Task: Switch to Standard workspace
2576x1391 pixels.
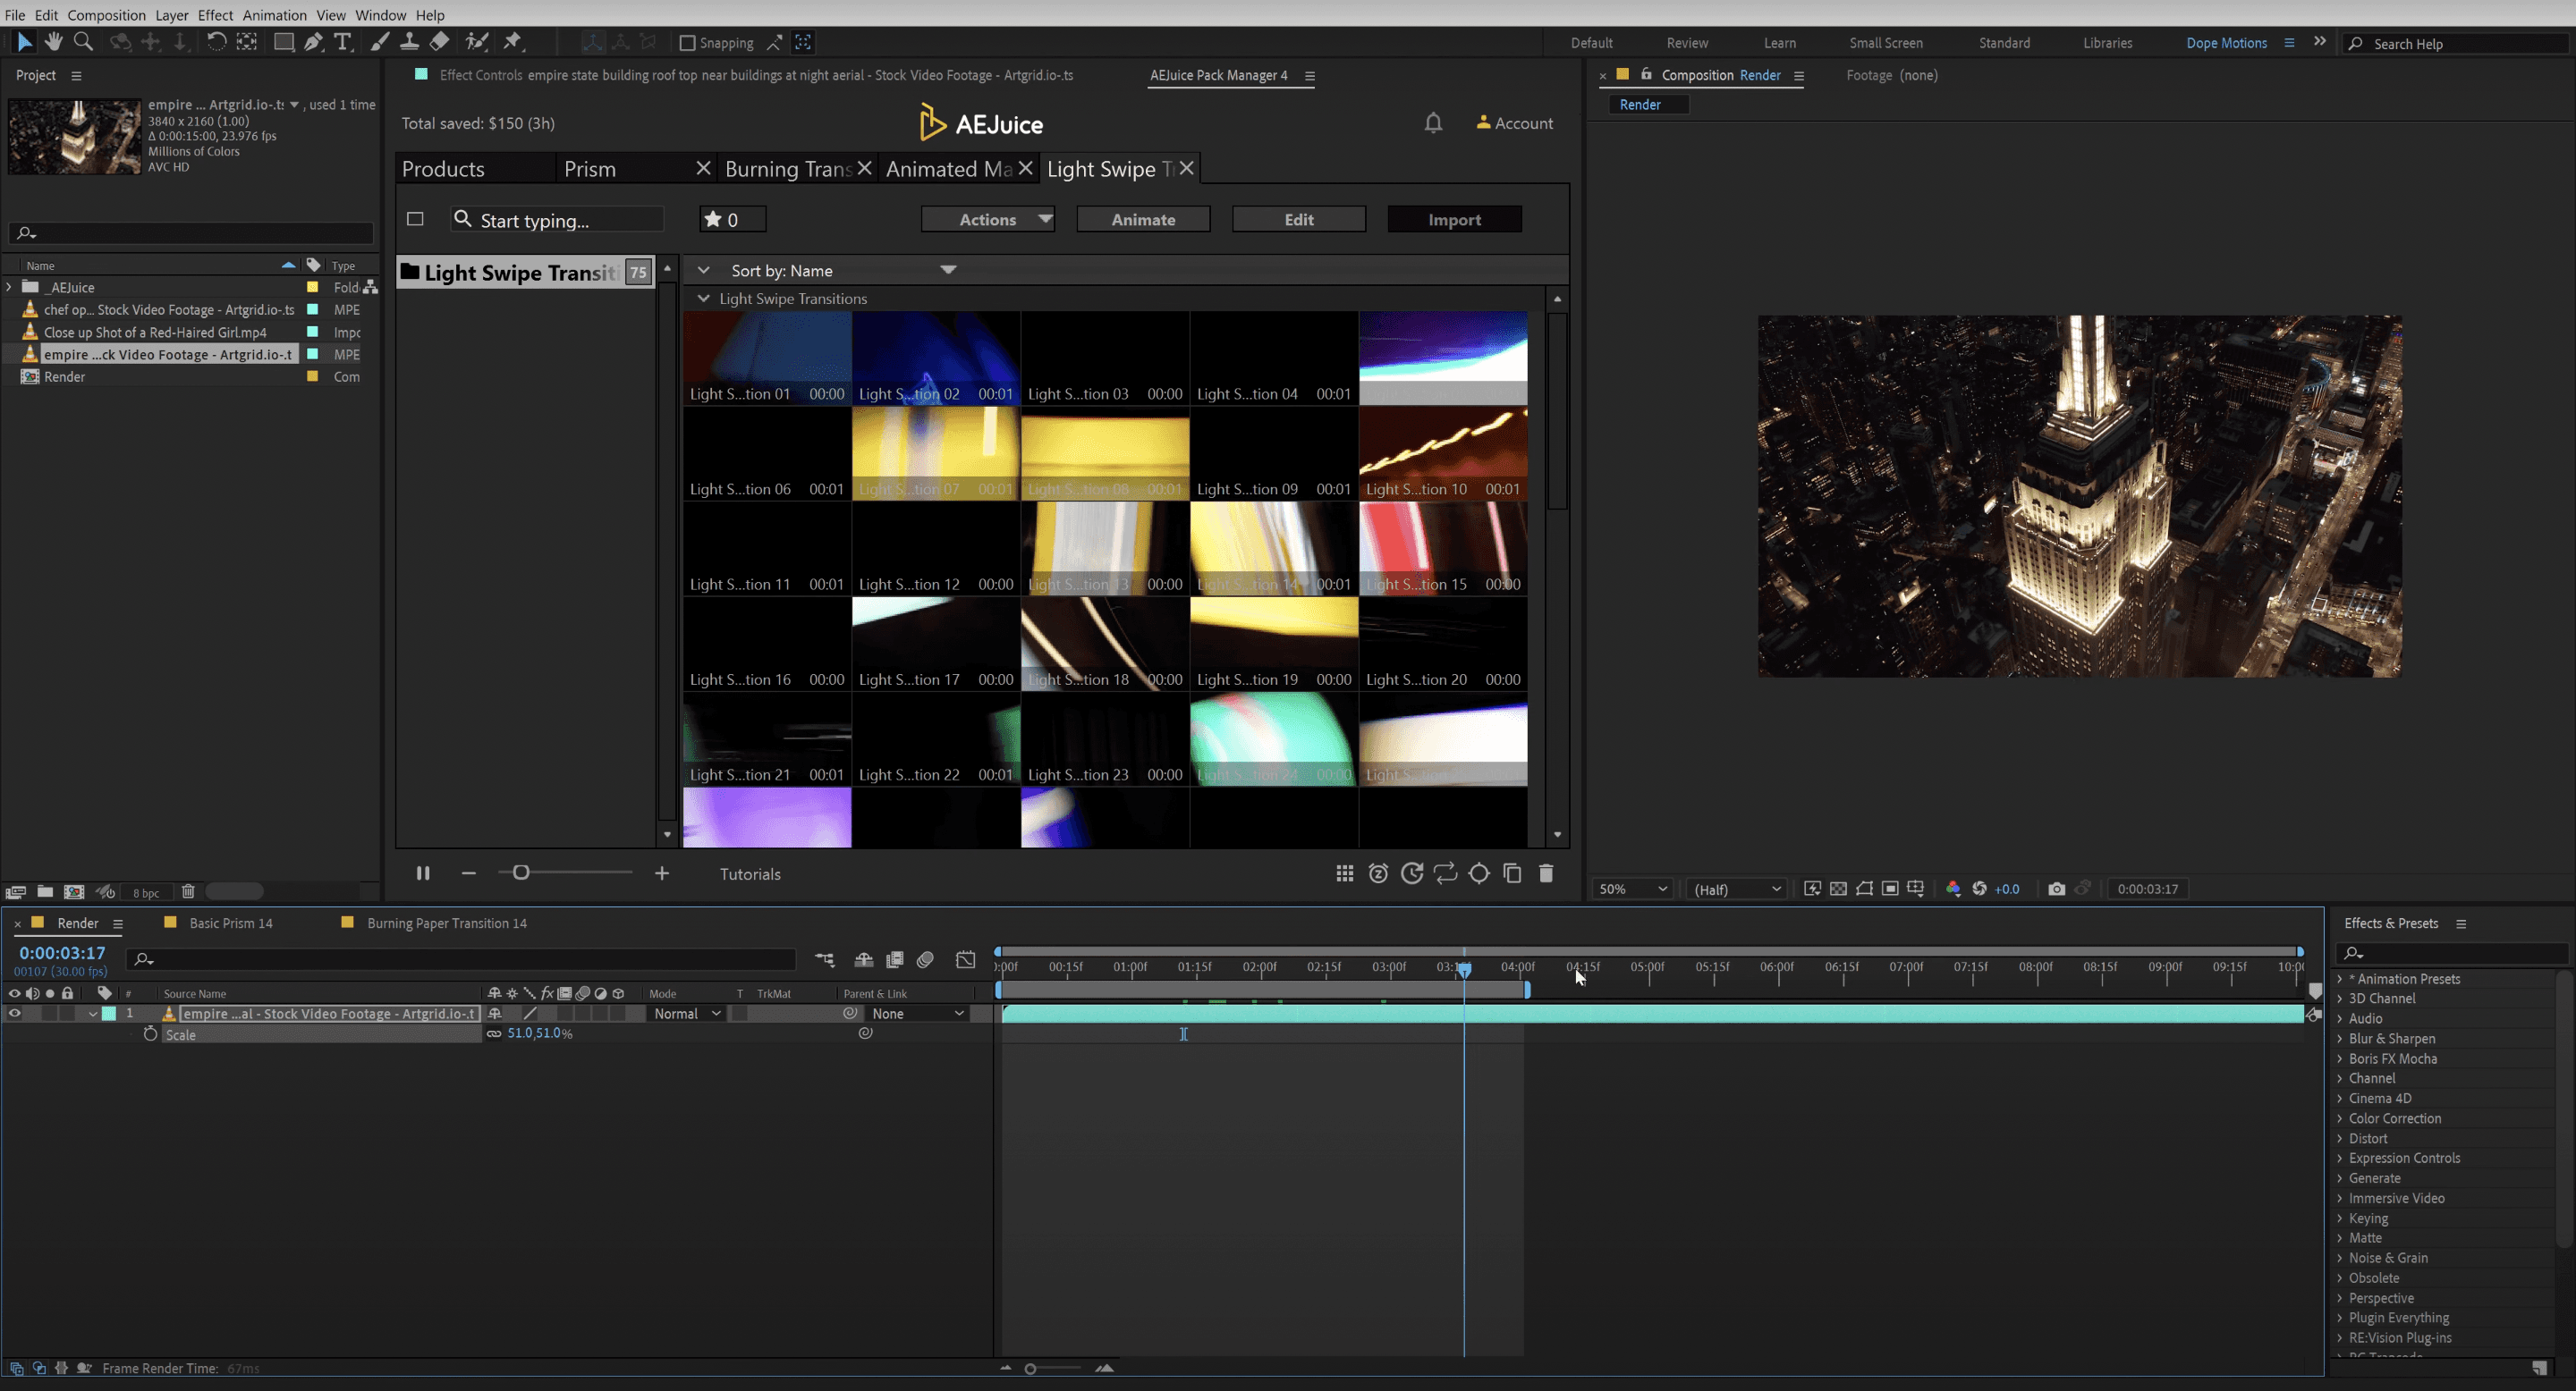Action: click(x=2004, y=43)
